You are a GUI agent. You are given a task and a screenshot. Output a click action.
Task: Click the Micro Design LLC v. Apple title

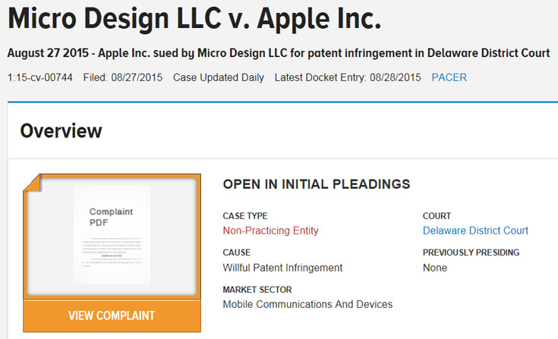pos(194,20)
